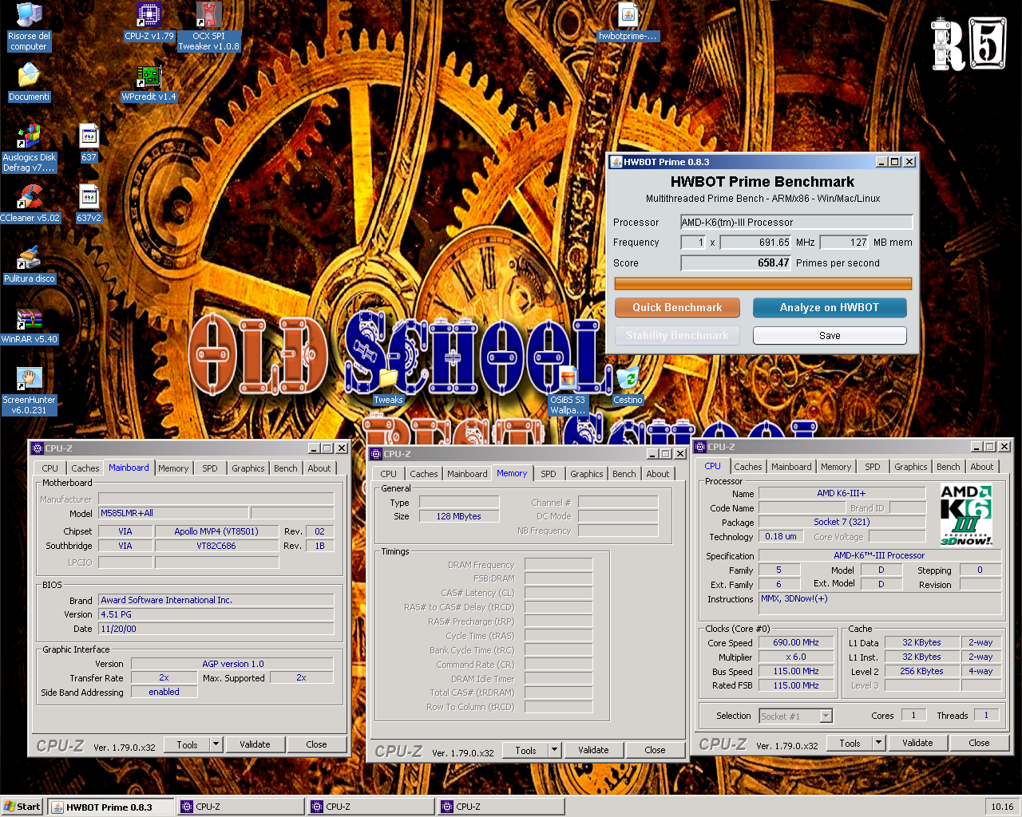The width and height of the screenshot is (1022, 817).
Task: Launch CPU-Z v1.79 desktop shortcut
Action: coord(149,22)
